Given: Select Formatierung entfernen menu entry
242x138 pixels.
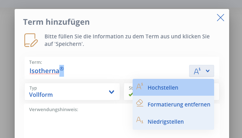Looking at the screenshot, I should (173, 104).
